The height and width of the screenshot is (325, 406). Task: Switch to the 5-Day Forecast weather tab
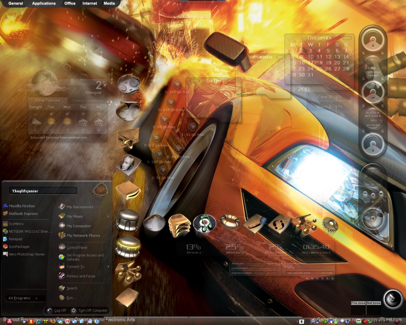point(47,100)
